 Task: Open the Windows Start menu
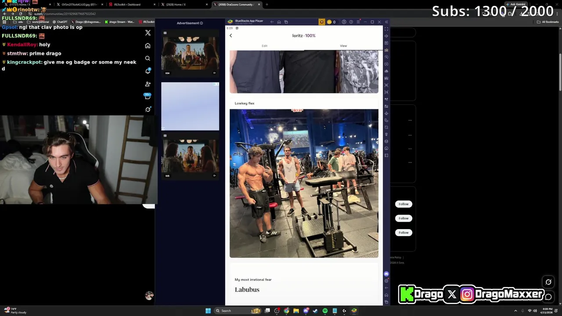click(208, 311)
